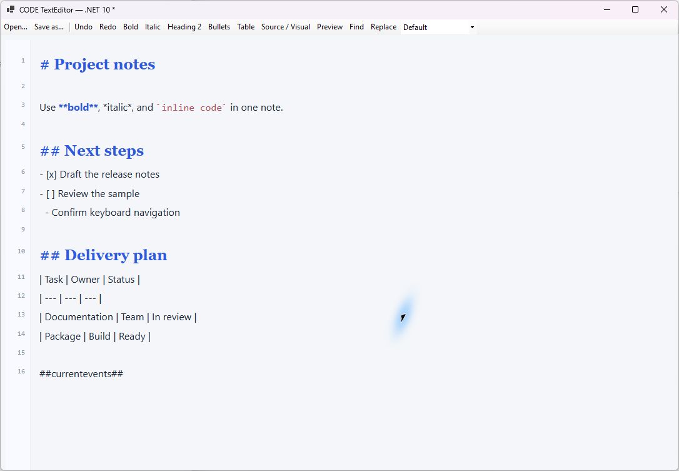The height and width of the screenshot is (471, 679).
Task: Insert a Heading 2
Action: [184, 27]
